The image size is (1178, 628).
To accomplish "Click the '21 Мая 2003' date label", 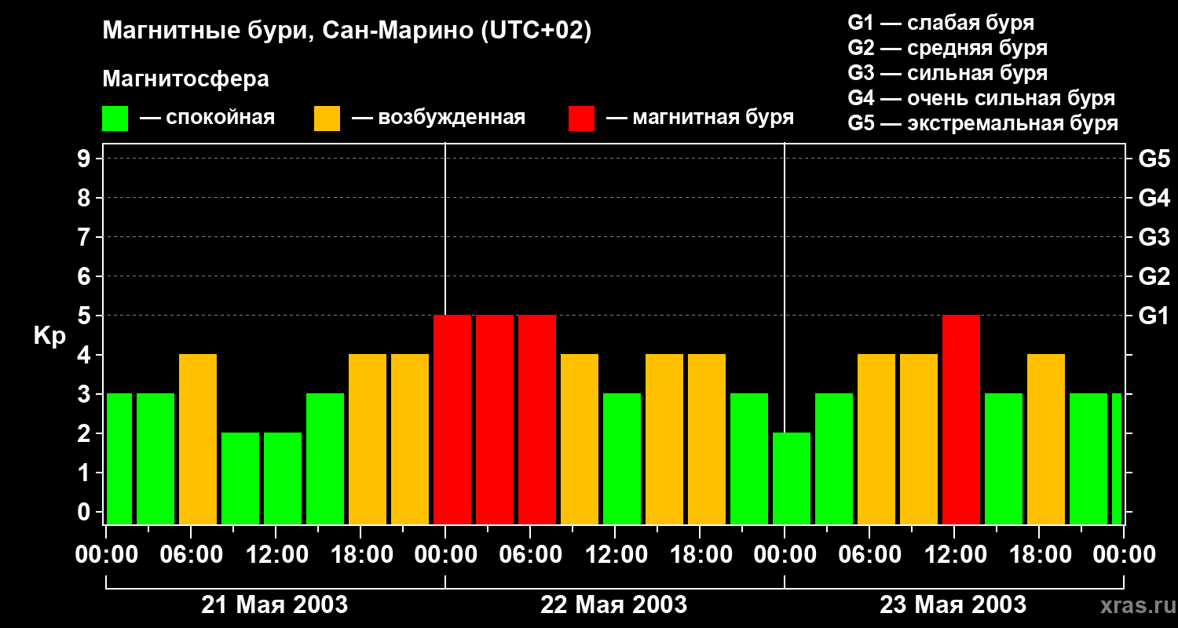I will click(x=274, y=605).
